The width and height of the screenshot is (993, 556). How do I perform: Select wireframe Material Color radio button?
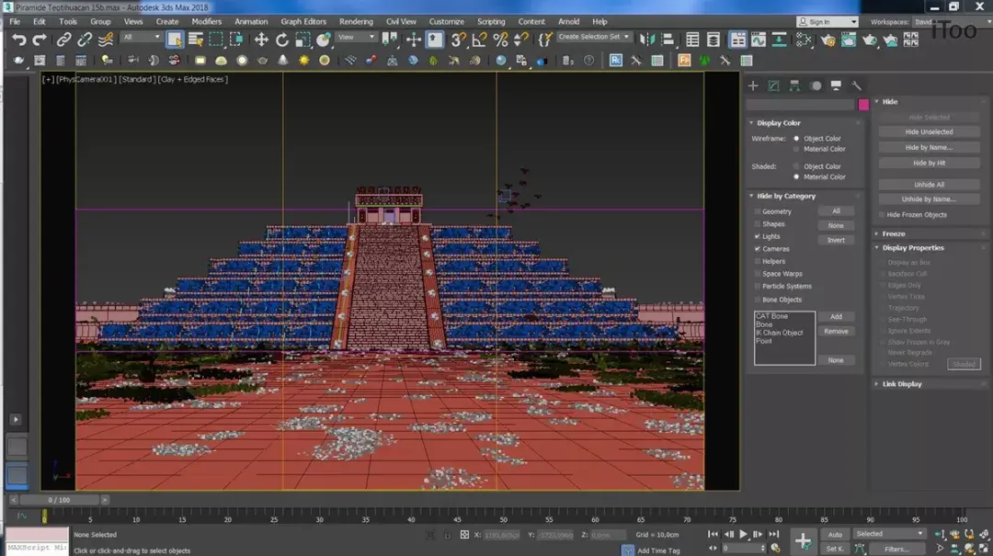[796, 149]
